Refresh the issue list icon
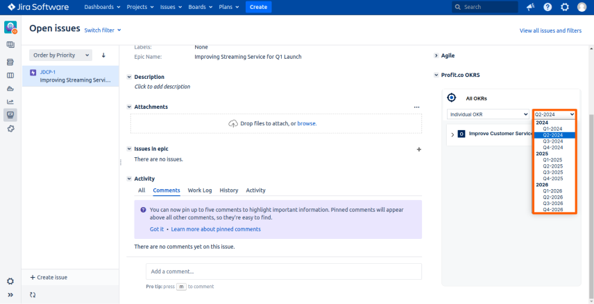Viewport: 594px width, 304px height. 33,295
